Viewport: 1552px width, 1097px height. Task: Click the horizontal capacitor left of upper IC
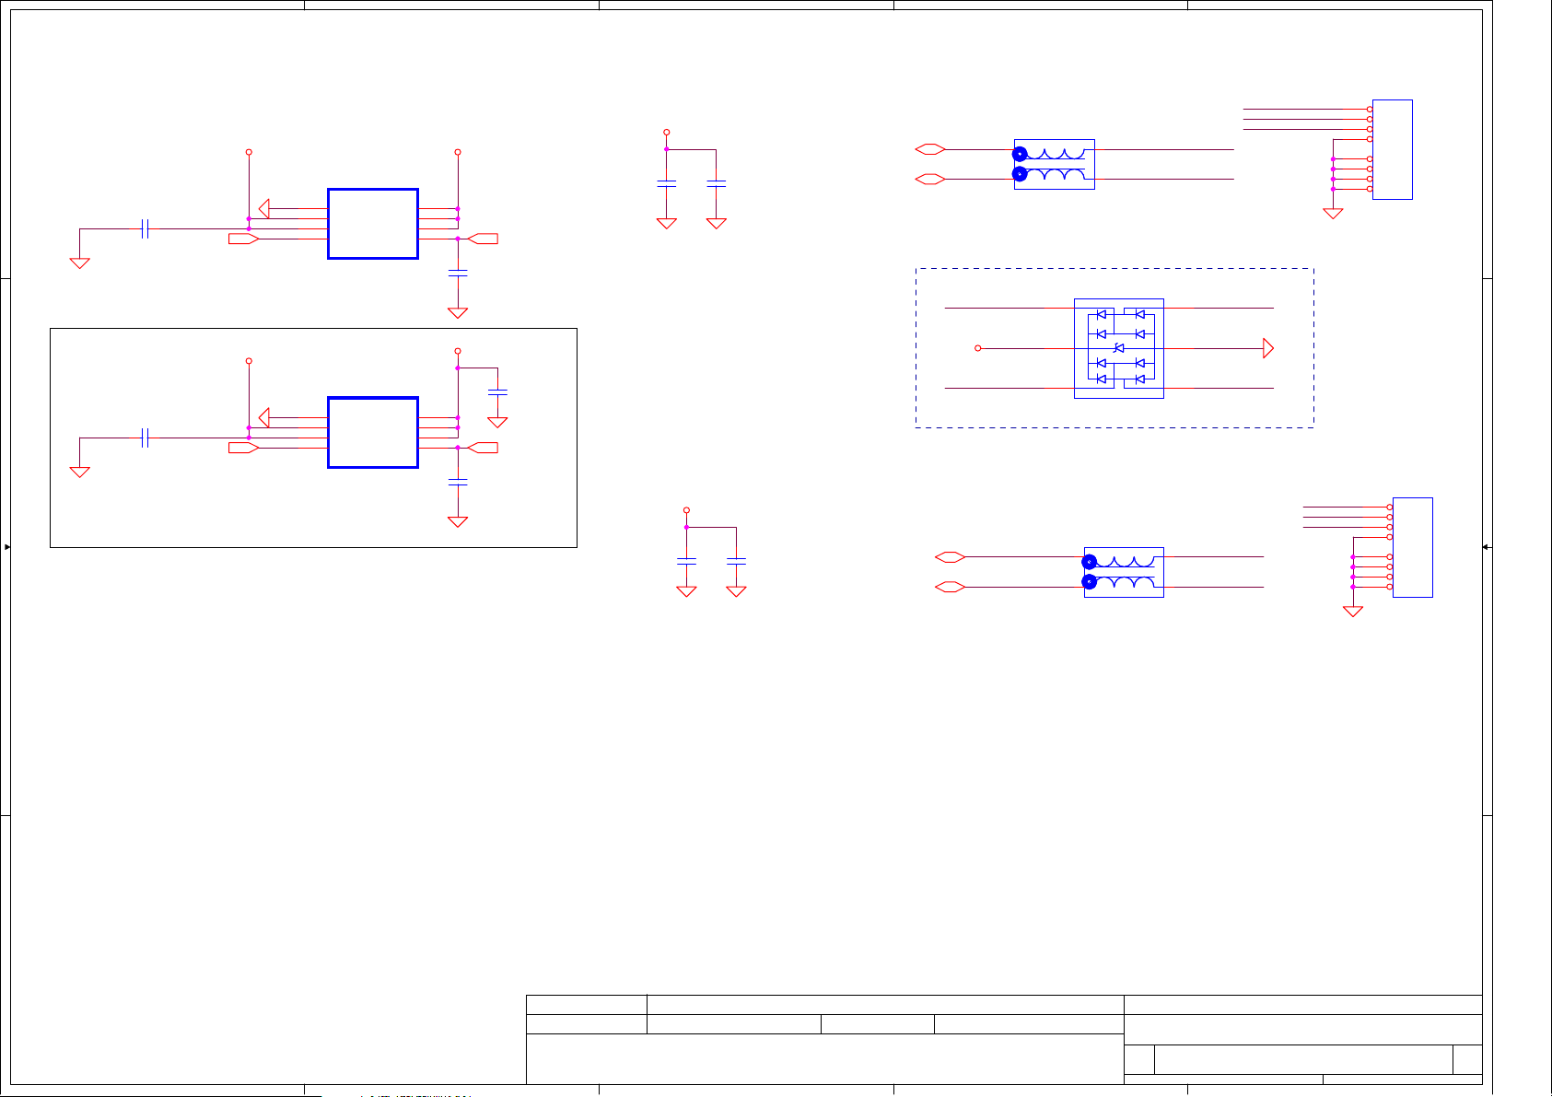tap(145, 228)
